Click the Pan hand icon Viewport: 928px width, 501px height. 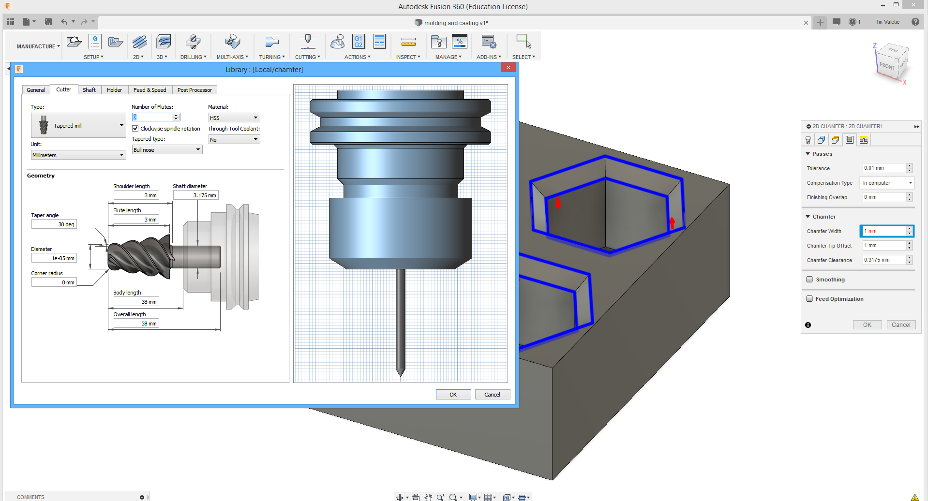coord(428,497)
